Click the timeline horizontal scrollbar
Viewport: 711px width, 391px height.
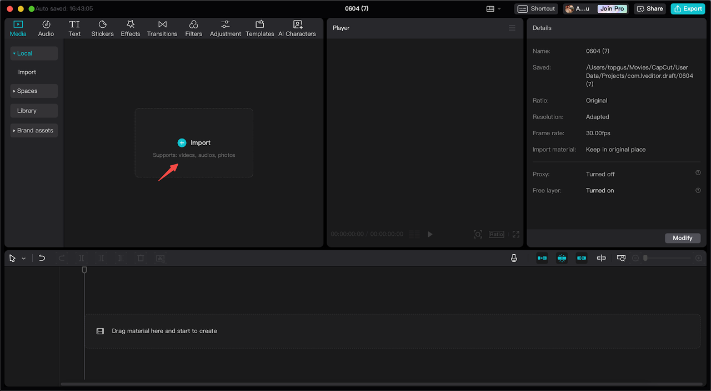pyautogui.click(x=380, y=384)
